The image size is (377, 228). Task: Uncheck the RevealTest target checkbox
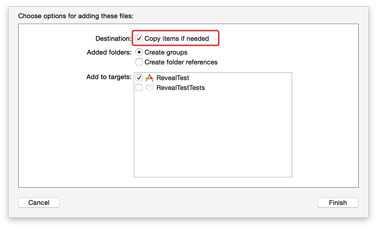tap(139, 78)
